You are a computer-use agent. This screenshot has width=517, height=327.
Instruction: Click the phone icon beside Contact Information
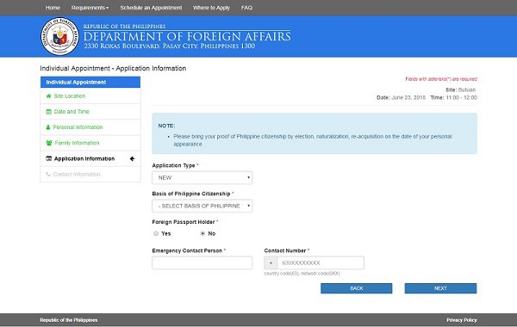coord(48,174)
